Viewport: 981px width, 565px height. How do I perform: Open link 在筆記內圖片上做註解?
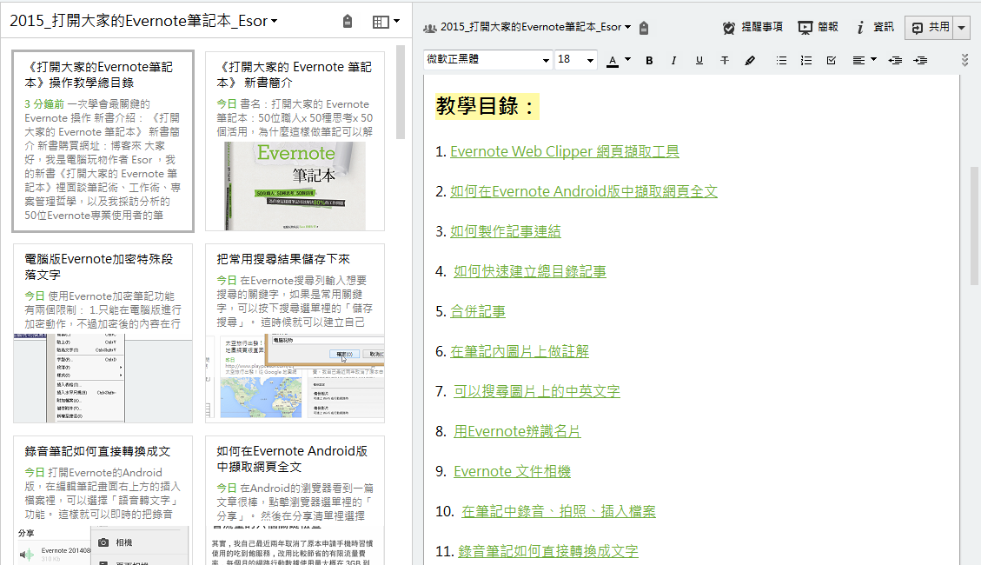coord(520,352)
